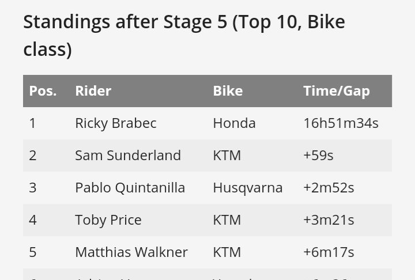Select rider Pablo Quintanilla

(x=130, y=188)
